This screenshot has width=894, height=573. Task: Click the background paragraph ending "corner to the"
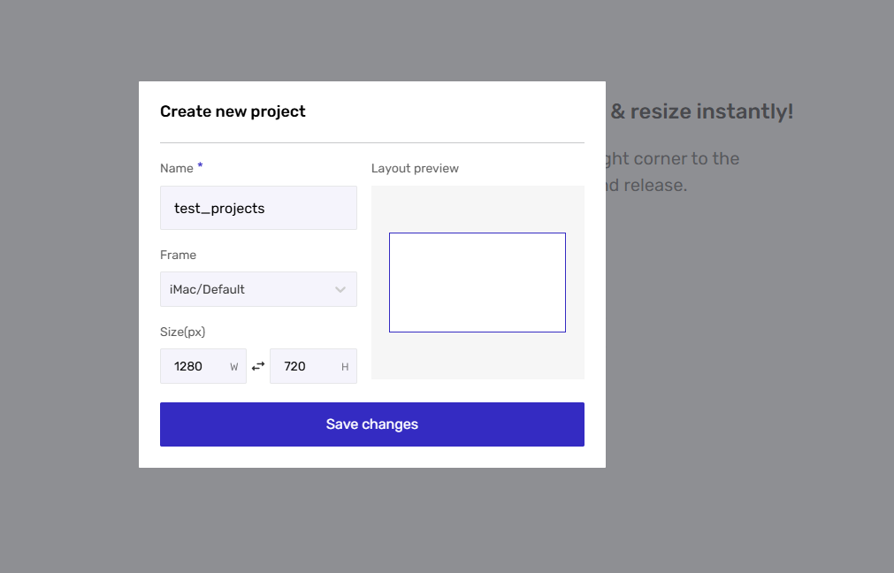(x=672, y=159)
